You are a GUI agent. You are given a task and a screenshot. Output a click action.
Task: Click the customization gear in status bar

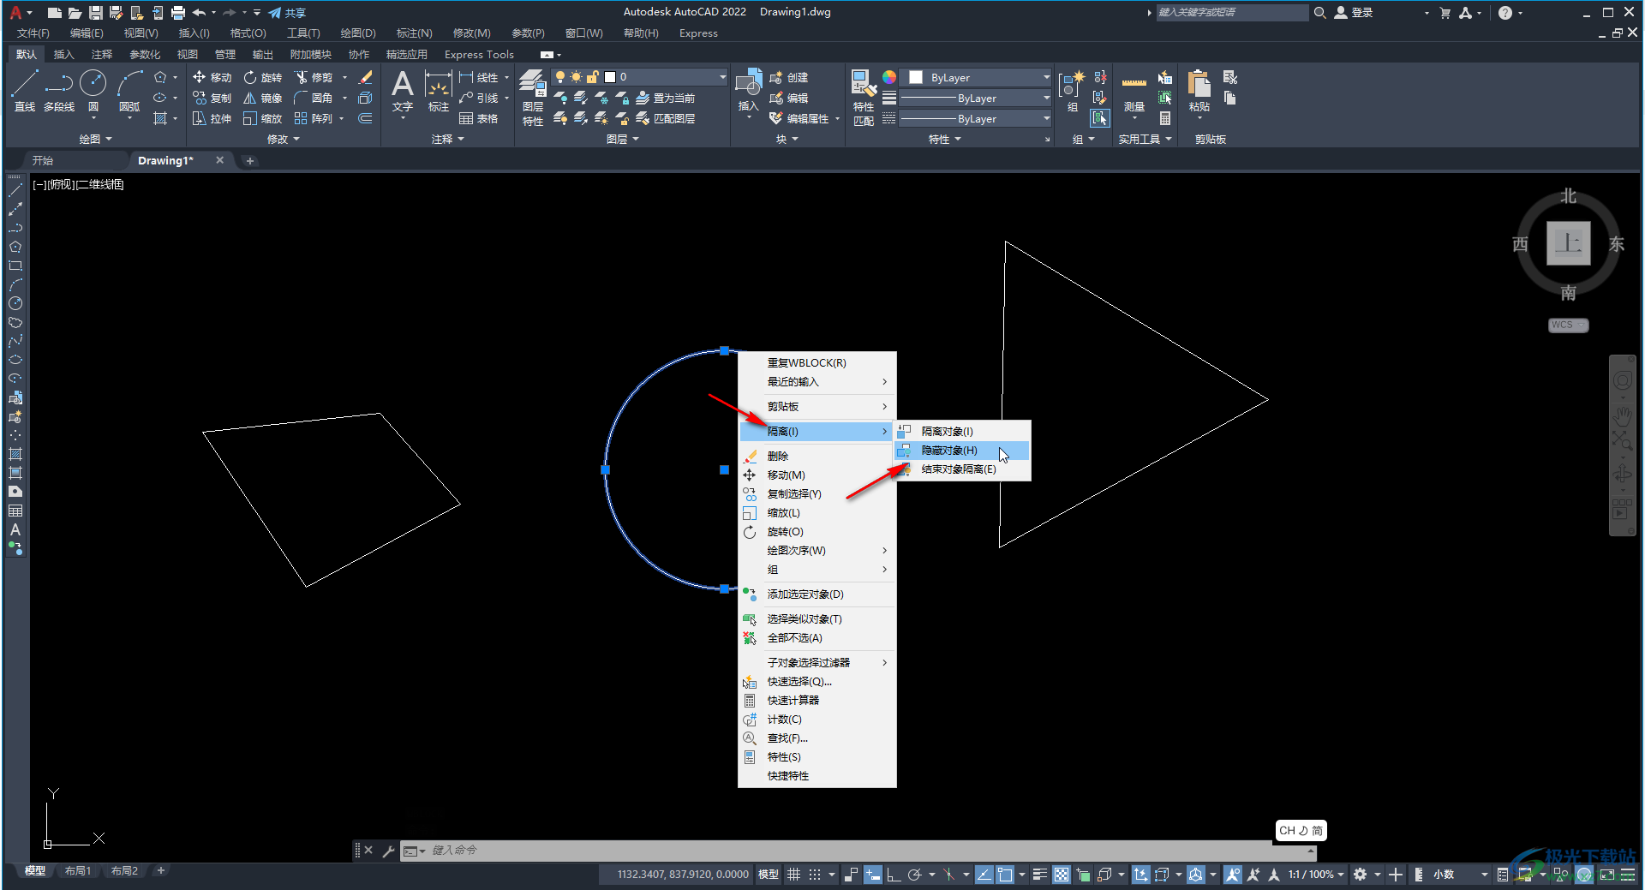click(x=1360, y=875)
